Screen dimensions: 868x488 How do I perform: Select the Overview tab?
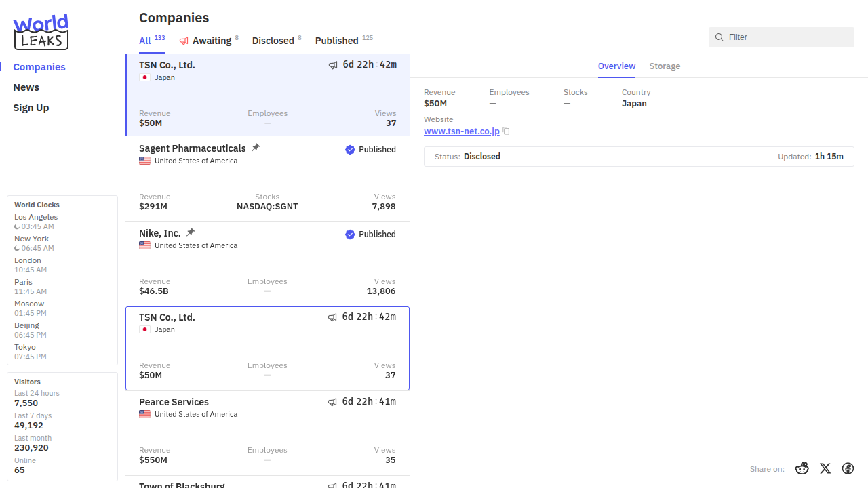coord(616,66)
